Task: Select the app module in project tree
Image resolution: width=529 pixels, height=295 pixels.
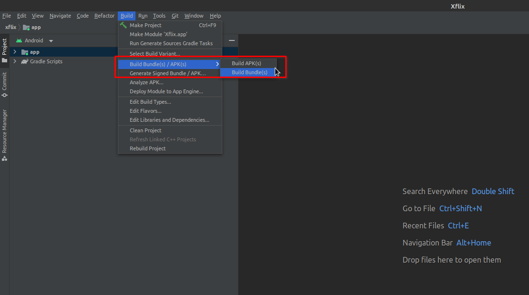Action: point(34,52)
